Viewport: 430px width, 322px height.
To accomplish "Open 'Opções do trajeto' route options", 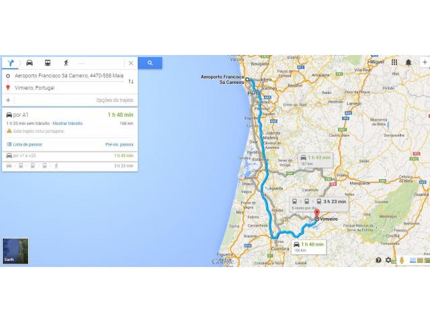I will coord(115,100).
